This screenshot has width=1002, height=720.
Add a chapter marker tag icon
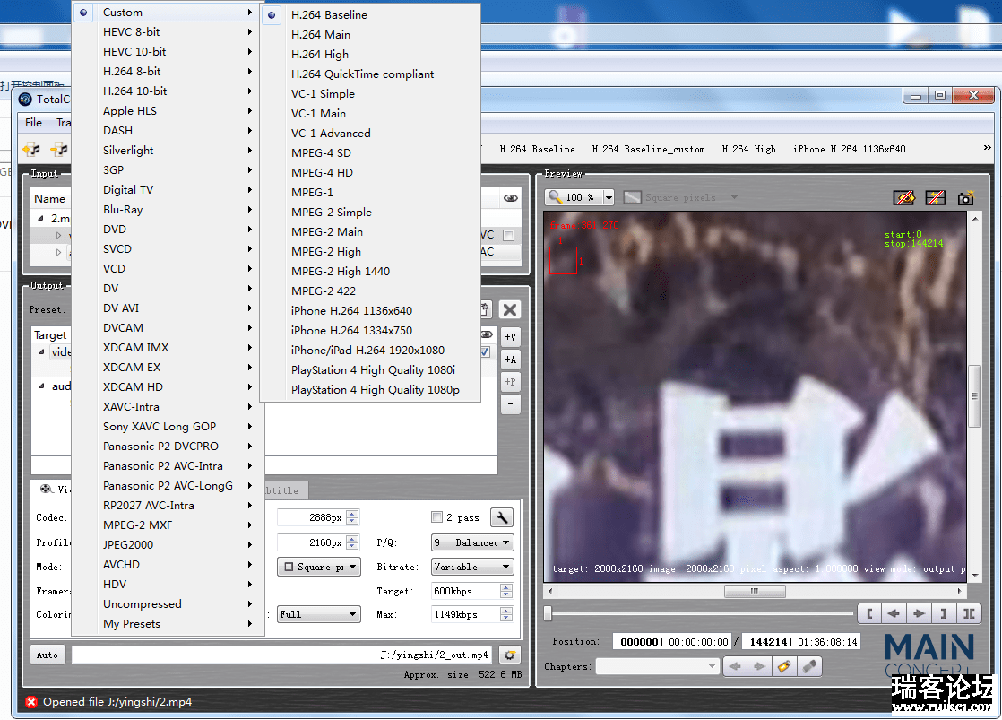click(784, 666)
